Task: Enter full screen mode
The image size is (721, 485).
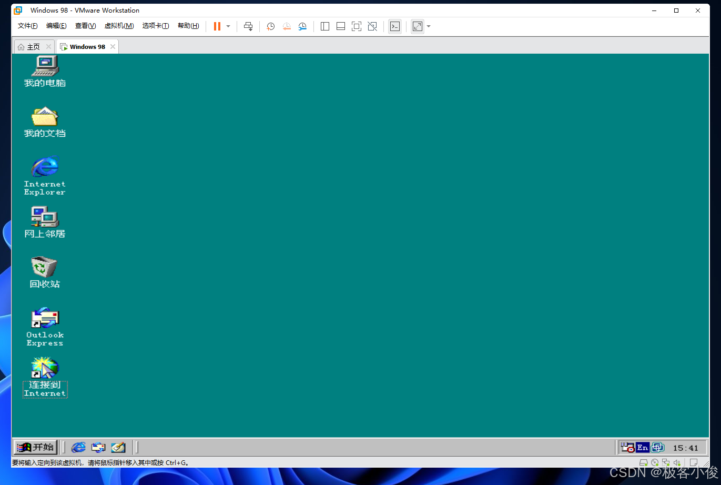Action: (357, 26)
